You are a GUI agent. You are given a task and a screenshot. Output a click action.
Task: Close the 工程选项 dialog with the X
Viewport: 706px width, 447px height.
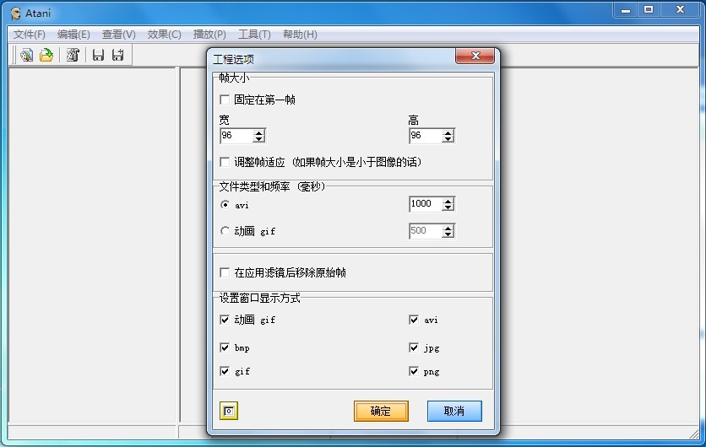475,57
